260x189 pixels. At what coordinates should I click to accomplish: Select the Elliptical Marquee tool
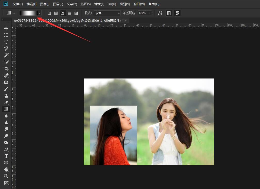click(x=6, y=42)
